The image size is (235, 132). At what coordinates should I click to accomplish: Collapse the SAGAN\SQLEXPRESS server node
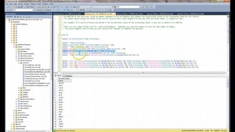pyautogui.click(x=7, y=19)
